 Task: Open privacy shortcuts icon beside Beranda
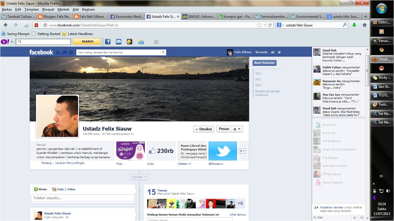[x=273, y=53]
